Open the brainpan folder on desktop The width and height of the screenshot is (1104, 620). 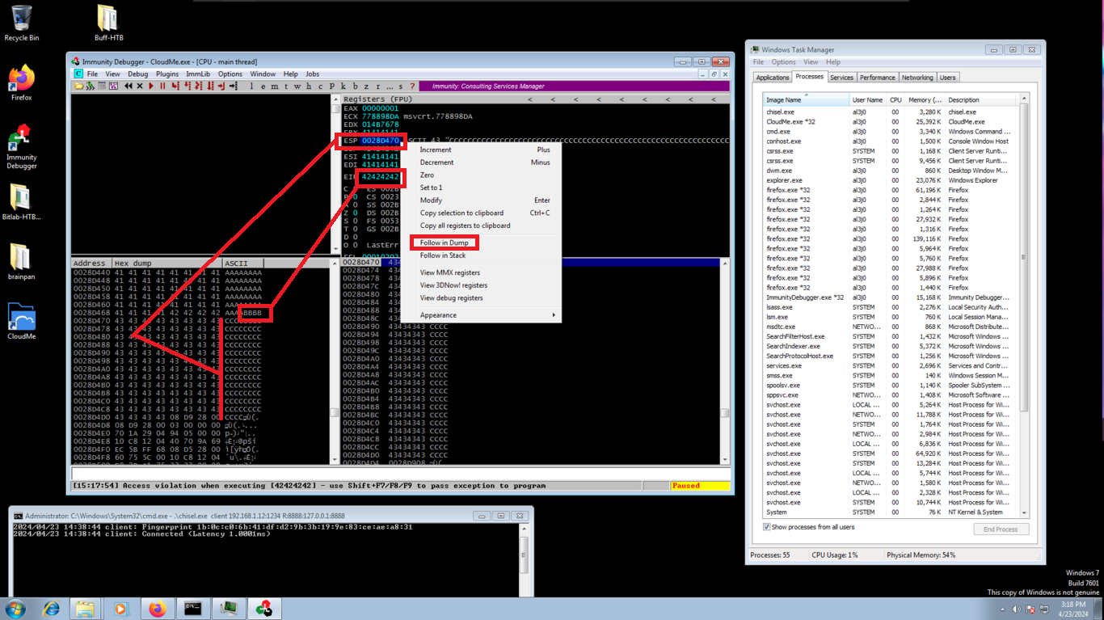21,261
